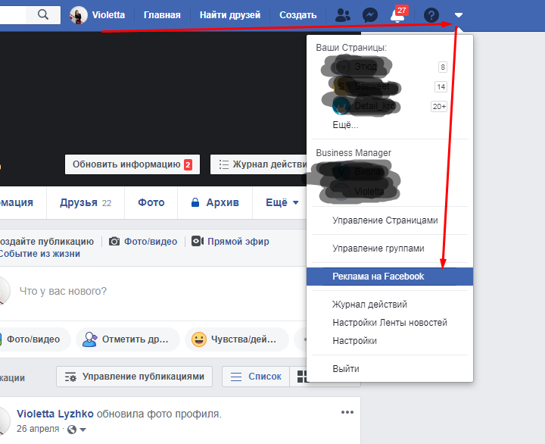Click live video camera icon
Image resolution: width=545 pixels, height=444 pixels.
(x=198, y=241)
